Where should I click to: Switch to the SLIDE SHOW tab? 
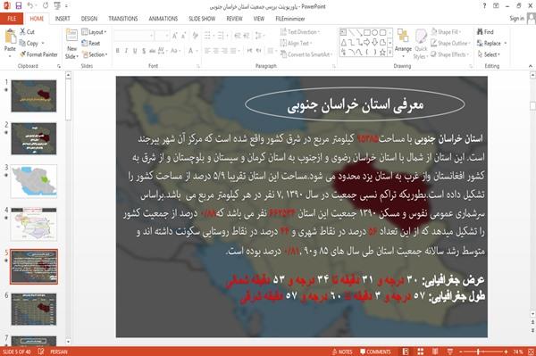point(202,19)
